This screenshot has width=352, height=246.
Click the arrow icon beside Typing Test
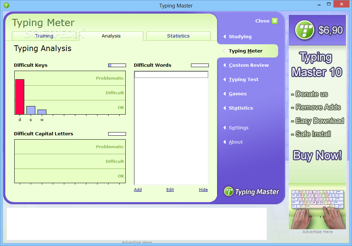coord(225,80)
